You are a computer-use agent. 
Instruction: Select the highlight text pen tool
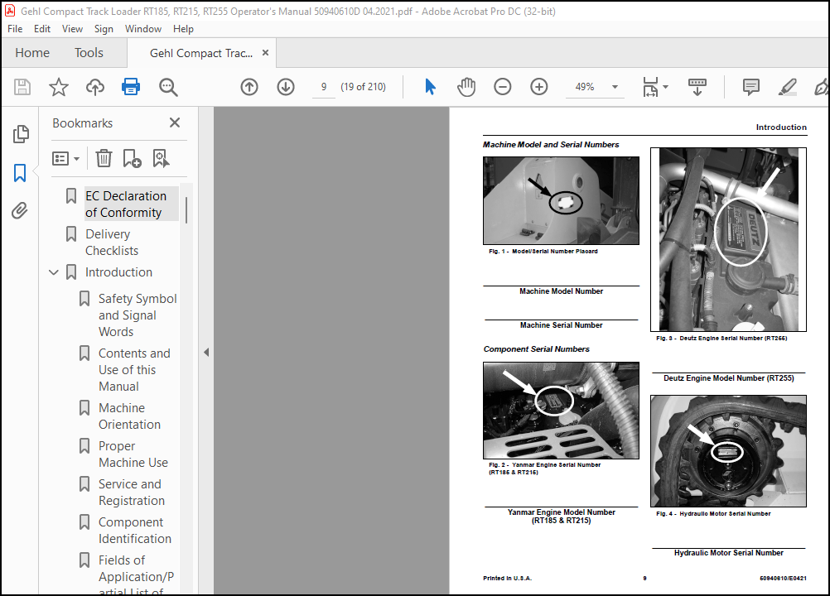(788, 87)
